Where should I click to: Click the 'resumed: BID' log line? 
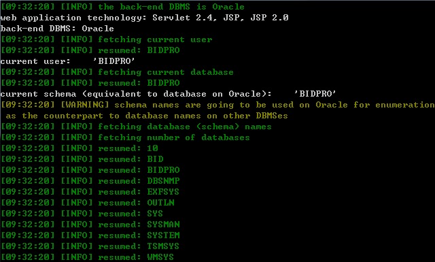point(82,159)
